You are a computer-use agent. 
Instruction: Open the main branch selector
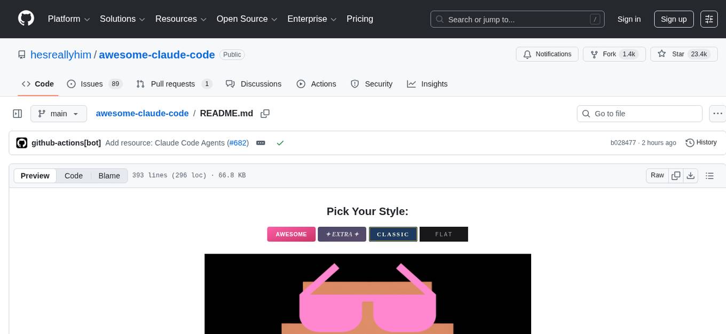(x=59, y=113)
